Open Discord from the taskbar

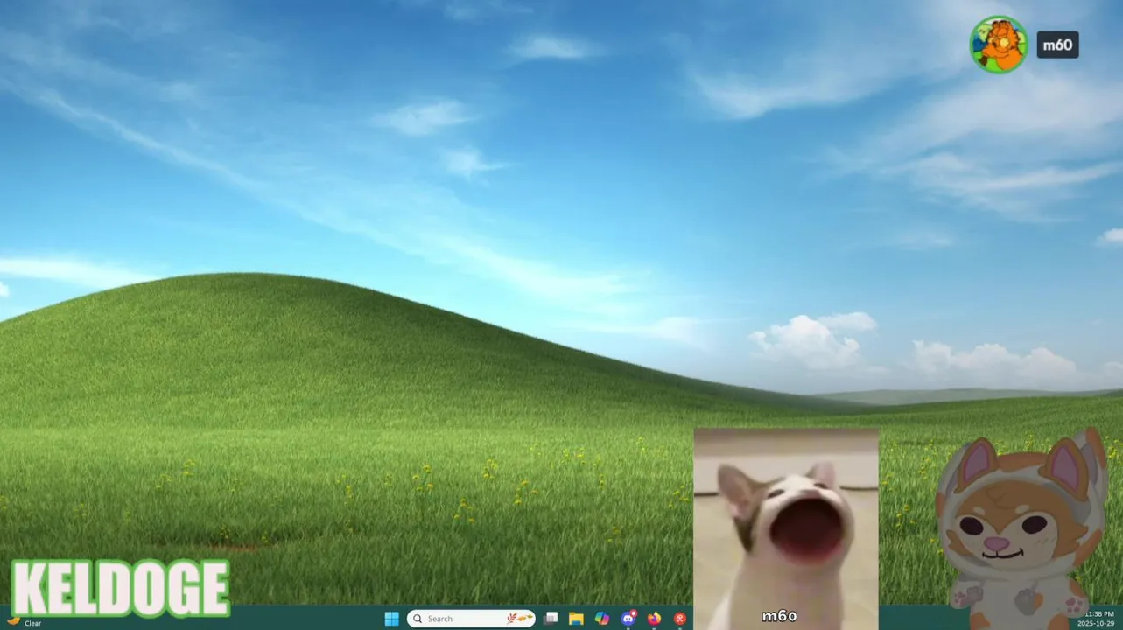coord(628,619)
